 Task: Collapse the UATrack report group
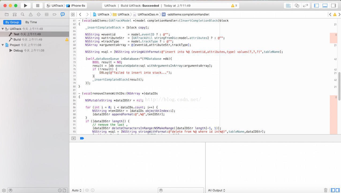(x=3, y=29)
